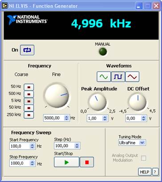The height and width of the screenshot is (182, 162).
Task: Click the fine frequency value stepper arrows
Action: point(67,118)
